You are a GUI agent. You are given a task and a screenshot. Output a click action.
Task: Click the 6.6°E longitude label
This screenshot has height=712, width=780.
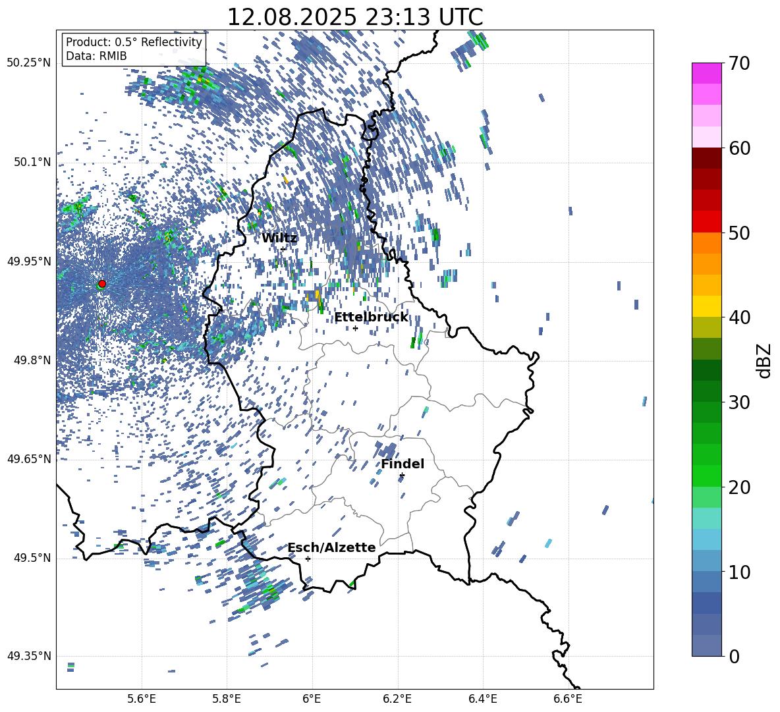(x=568, y=699)
